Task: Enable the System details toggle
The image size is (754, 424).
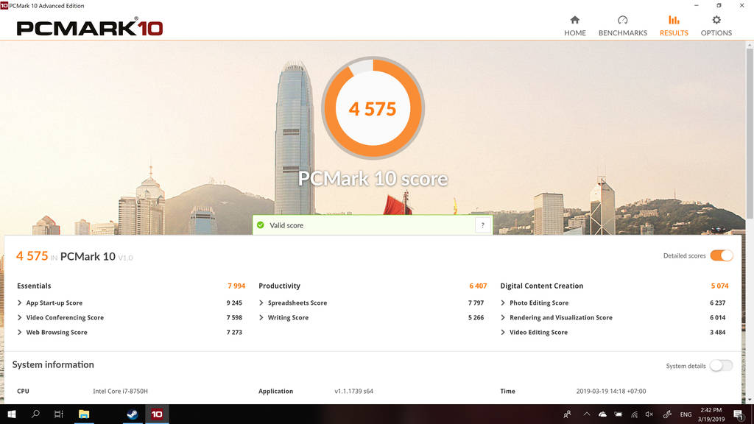Action: (x=722, y=366)
